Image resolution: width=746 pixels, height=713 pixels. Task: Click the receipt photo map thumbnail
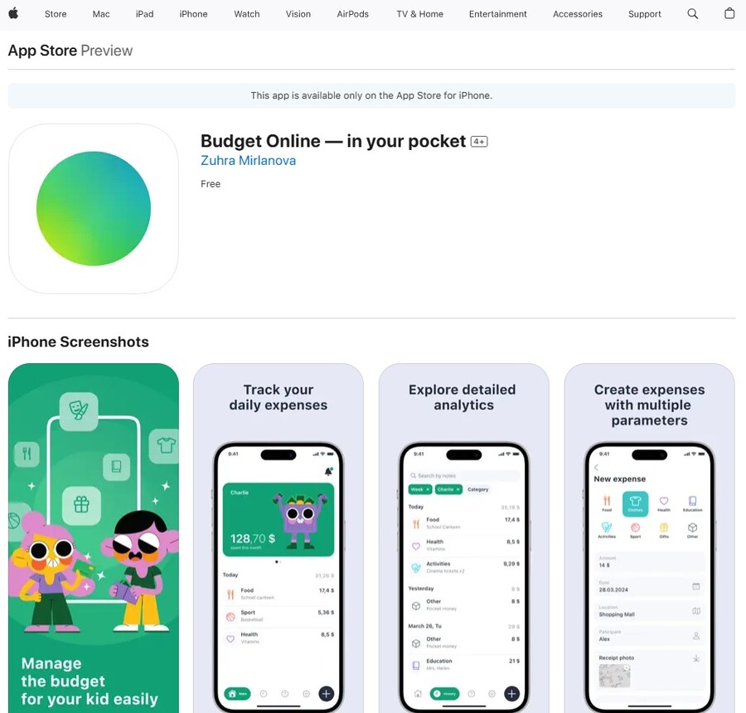pyautogui.click(x=614, y=676)
